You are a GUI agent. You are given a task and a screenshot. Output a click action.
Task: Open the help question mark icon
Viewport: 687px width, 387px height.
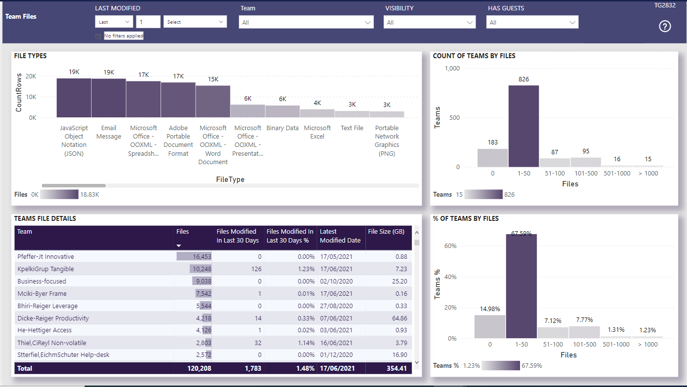click(x=665, y=27)
